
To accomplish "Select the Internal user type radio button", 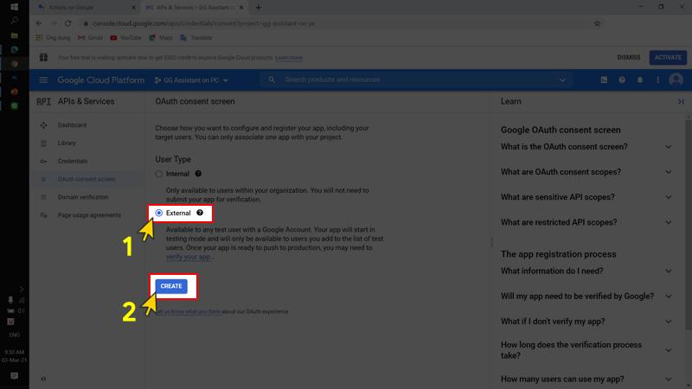I will [159, 174].
